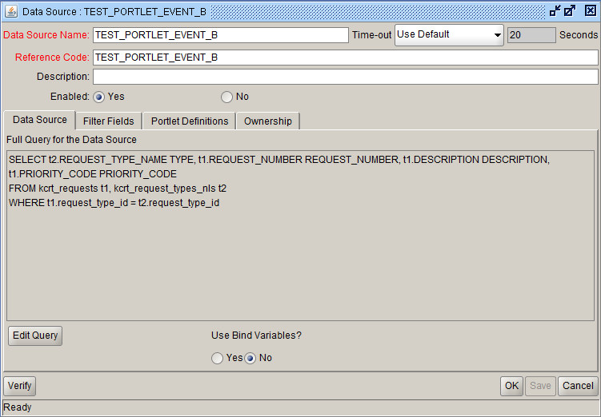
Task: Click the Cancel button
Action: (x=578, y=386)
